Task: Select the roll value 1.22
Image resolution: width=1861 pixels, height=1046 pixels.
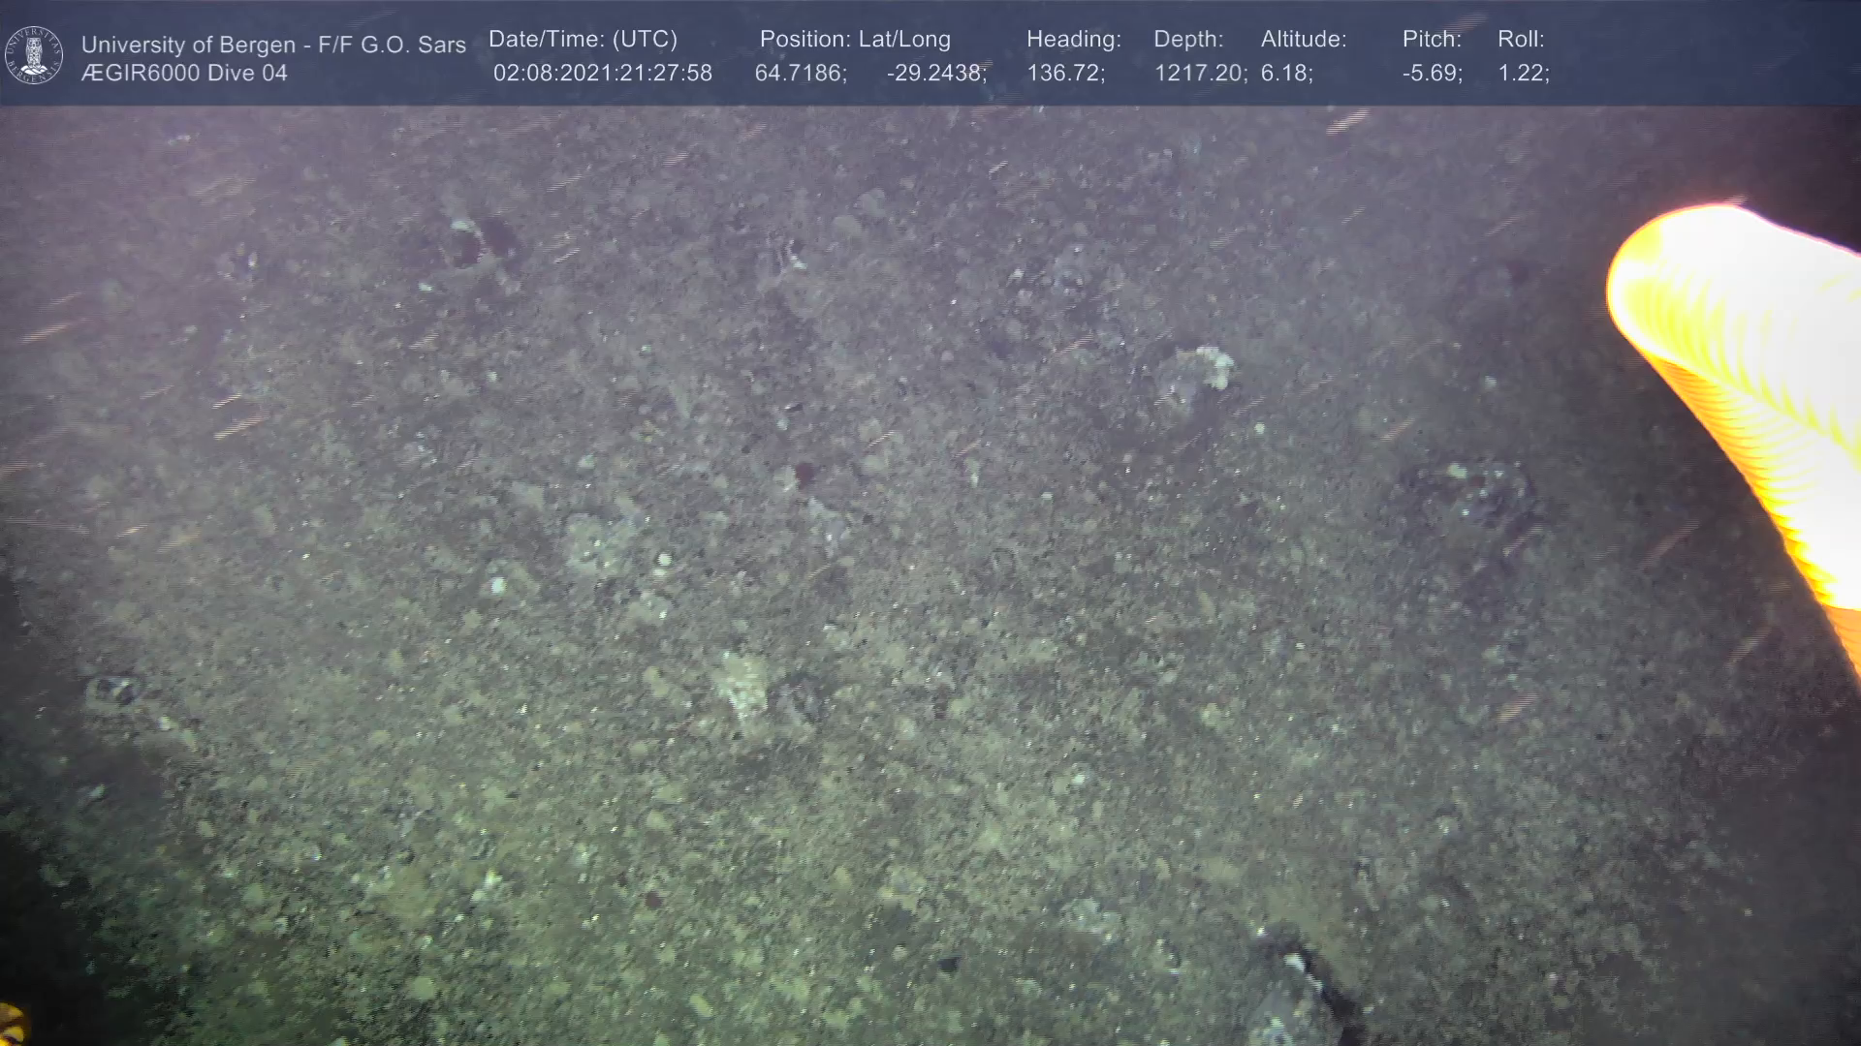Action: [1523, 74]
